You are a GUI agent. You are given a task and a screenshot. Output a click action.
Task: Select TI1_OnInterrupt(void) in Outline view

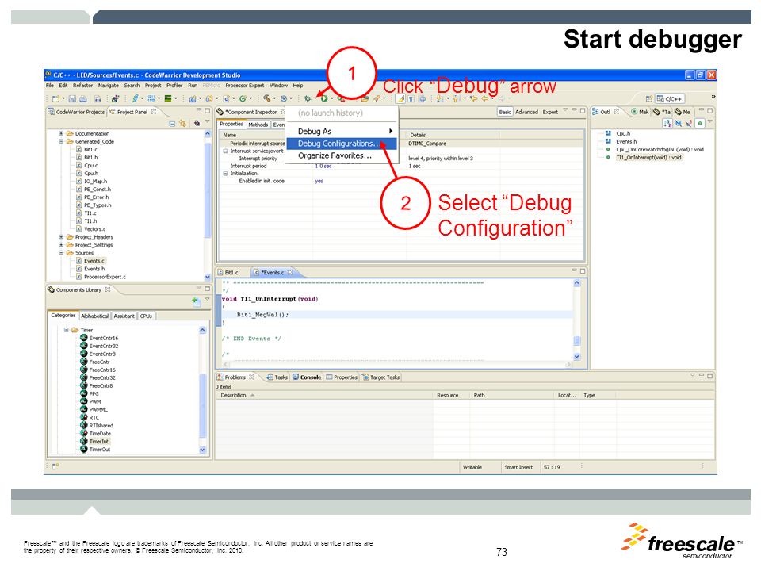coord(649,157)
